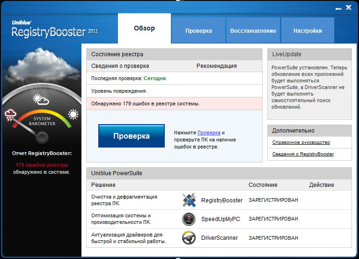
Task: Switch to the Обзор tab
Action: [144, 28]
